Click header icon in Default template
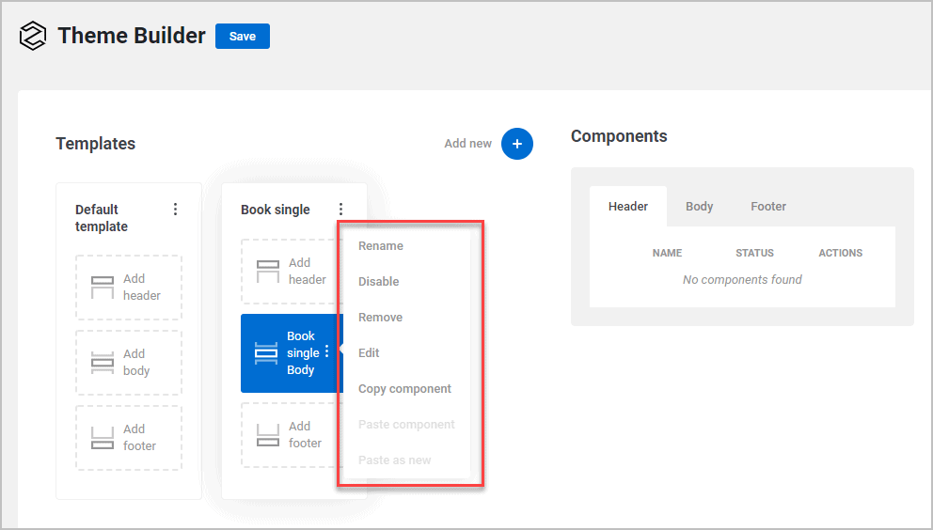The width and height of the screenshot is (933, 530). (103, 288)
